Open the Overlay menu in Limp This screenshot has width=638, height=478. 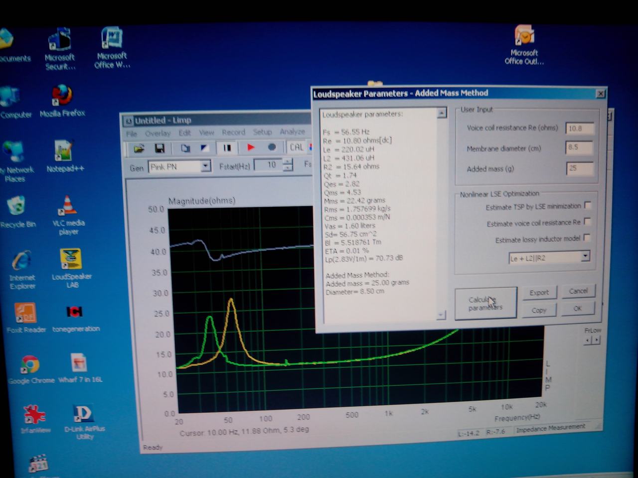point(158,133)
